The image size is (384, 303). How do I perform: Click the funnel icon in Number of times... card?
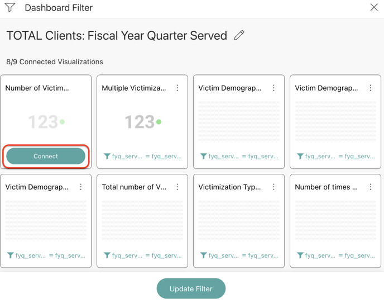(300, 255)
